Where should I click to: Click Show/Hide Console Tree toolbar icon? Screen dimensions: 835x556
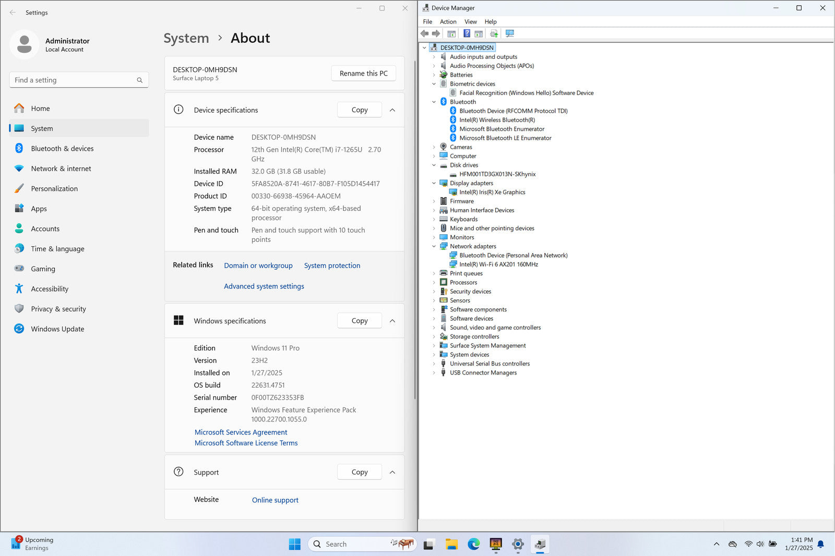point(451,33)
